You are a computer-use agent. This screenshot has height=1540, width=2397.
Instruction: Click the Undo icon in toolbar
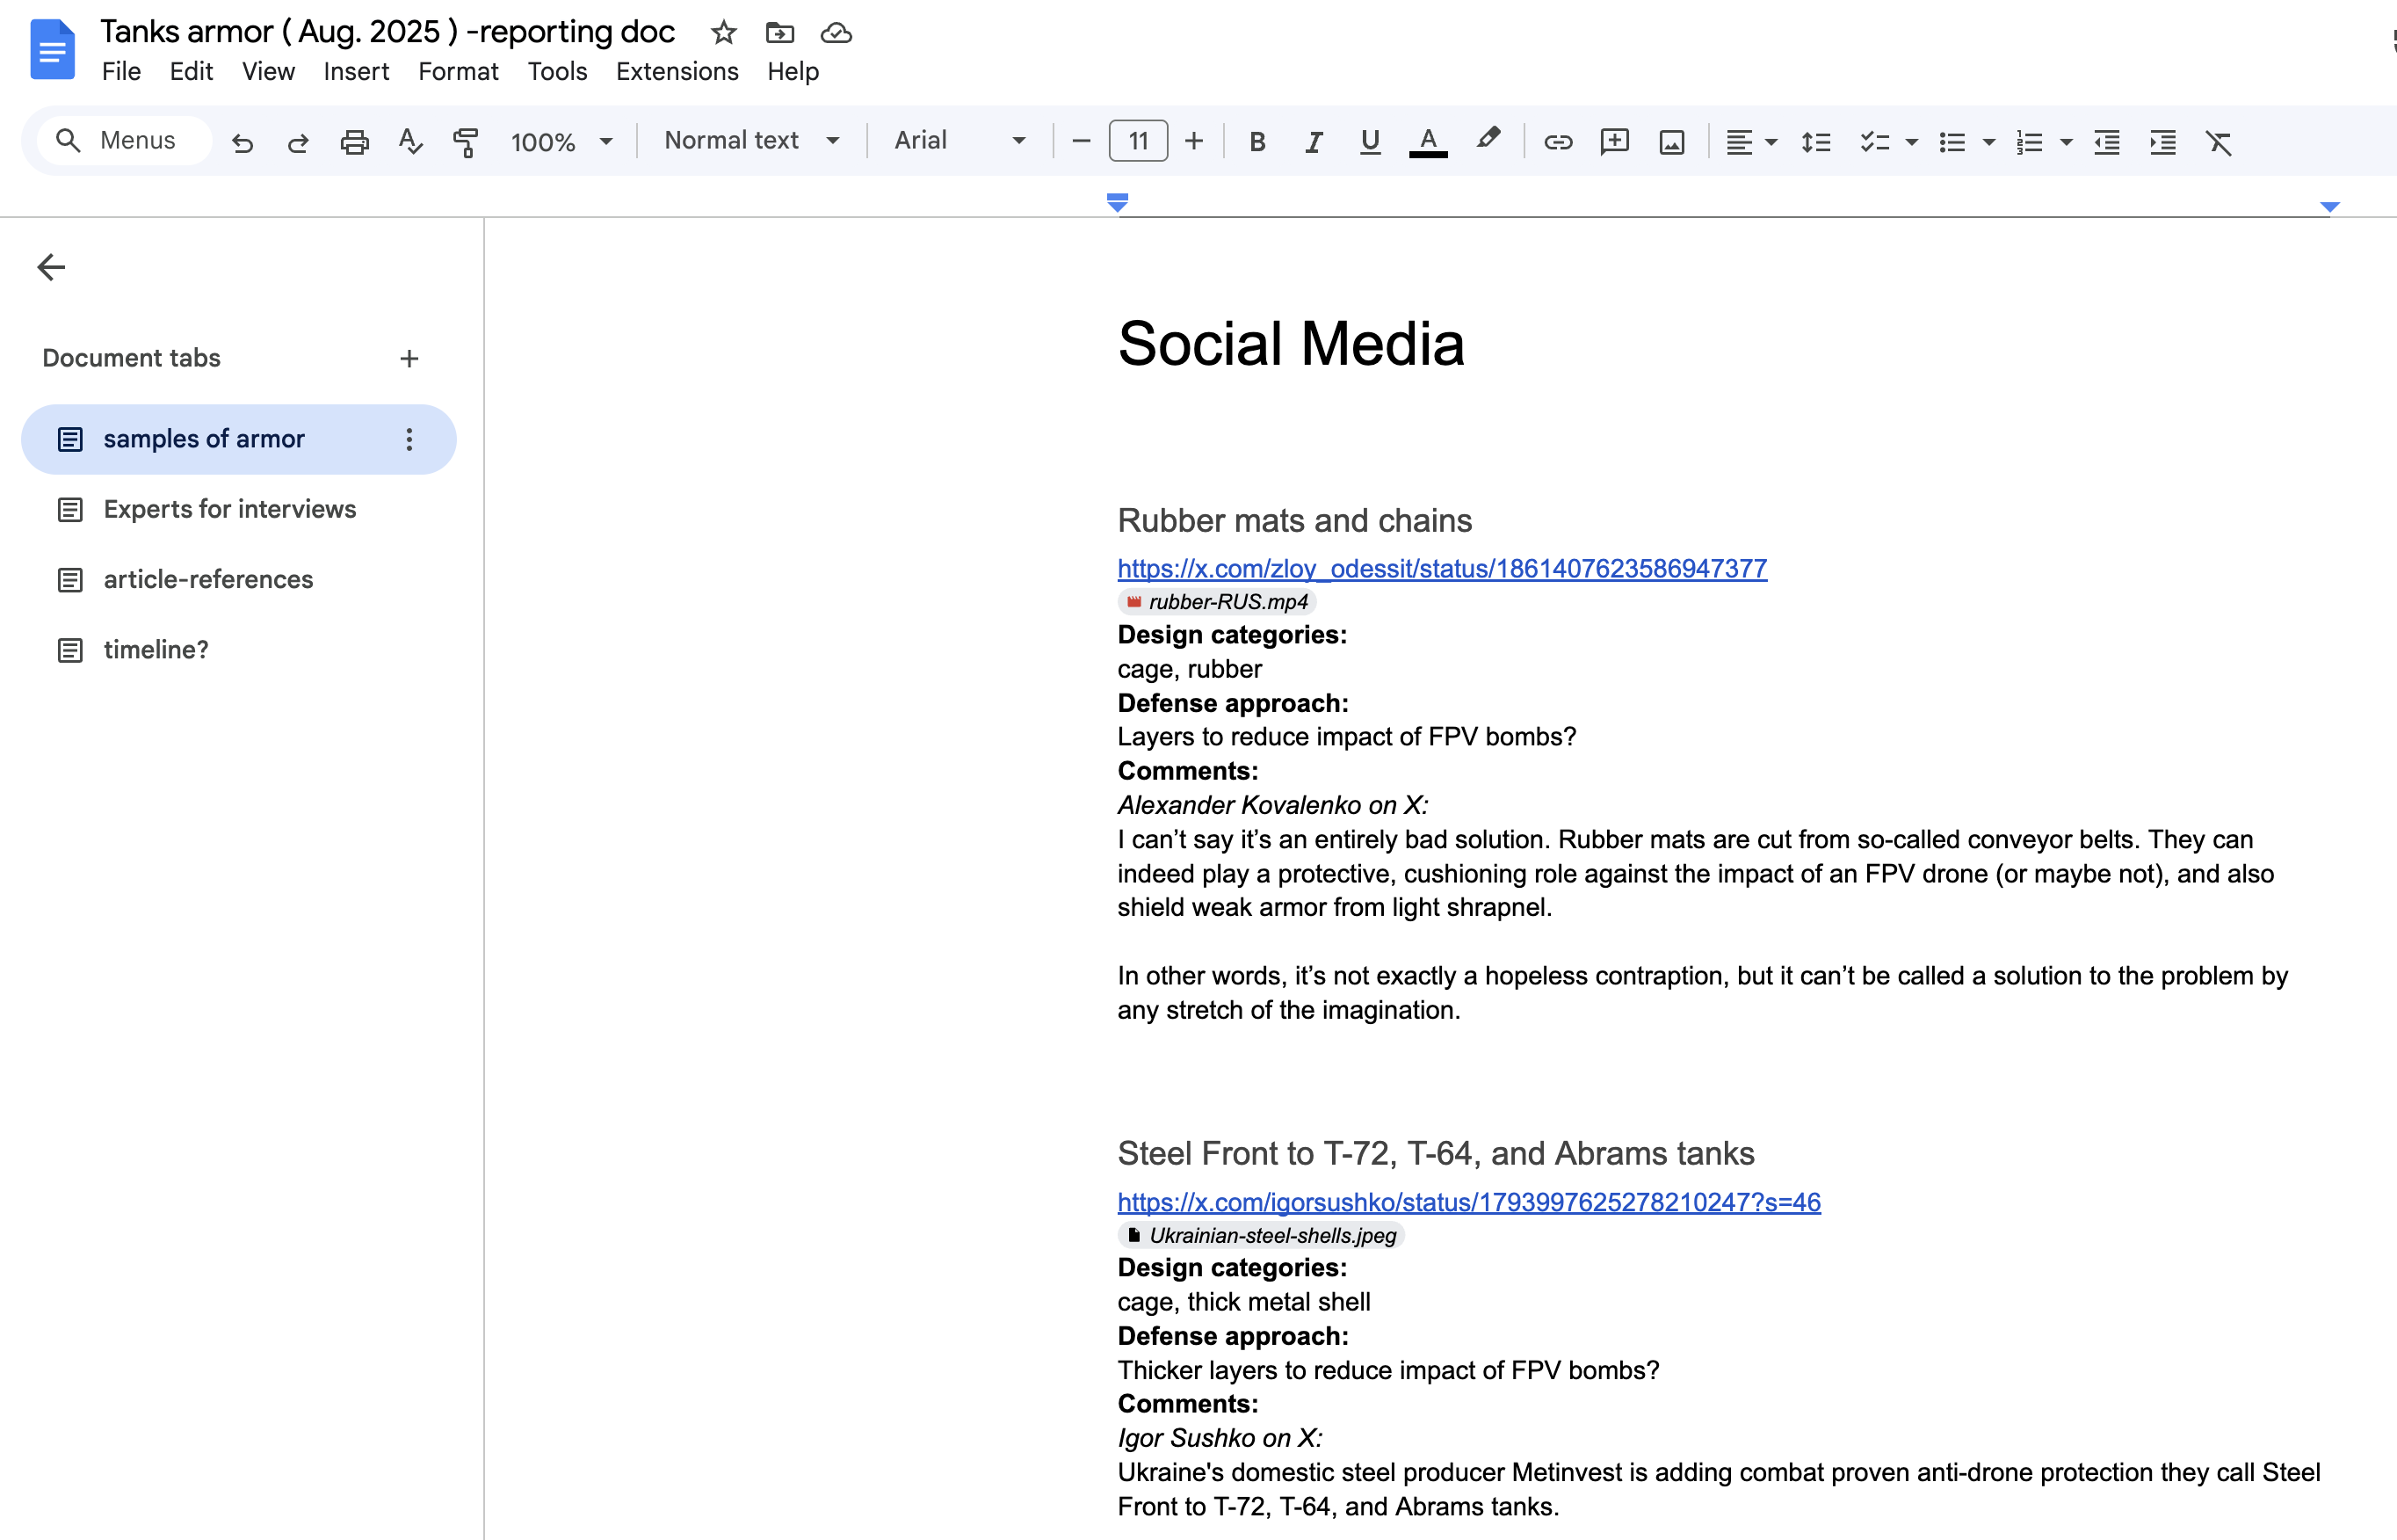coord(242,142)
